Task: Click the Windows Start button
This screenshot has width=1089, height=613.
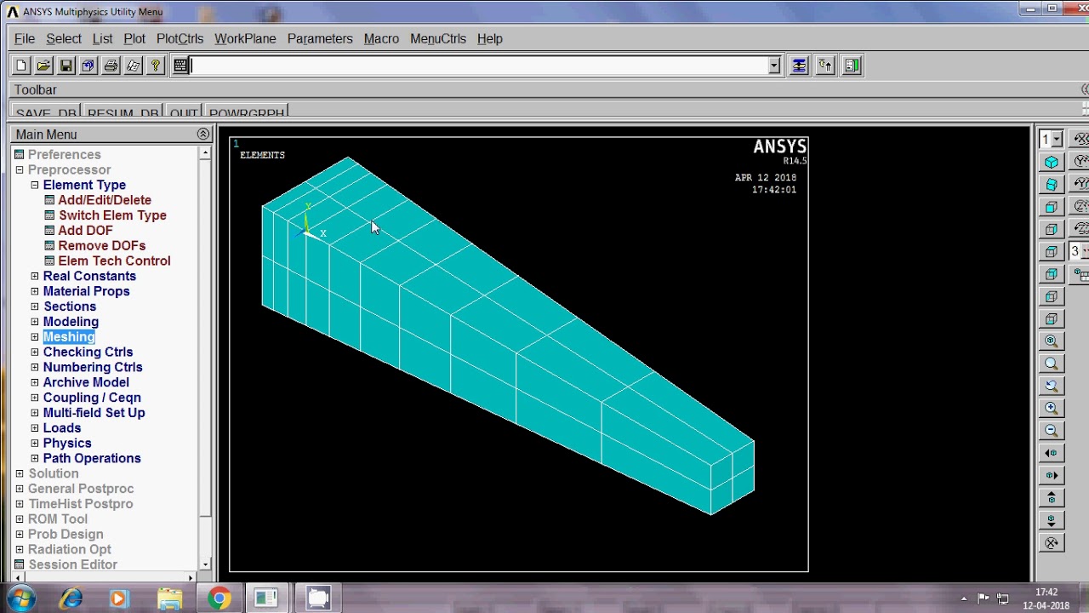Action: coord(20,599)
